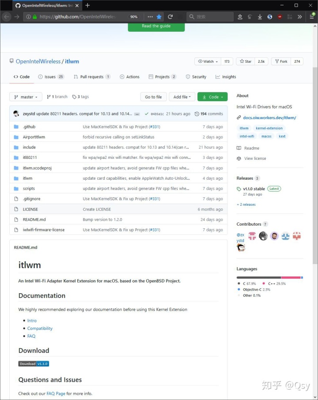Open the 194 commits history
Image resolution: width=318 pixels, height=400 pixels.
[x=209, y=114]
